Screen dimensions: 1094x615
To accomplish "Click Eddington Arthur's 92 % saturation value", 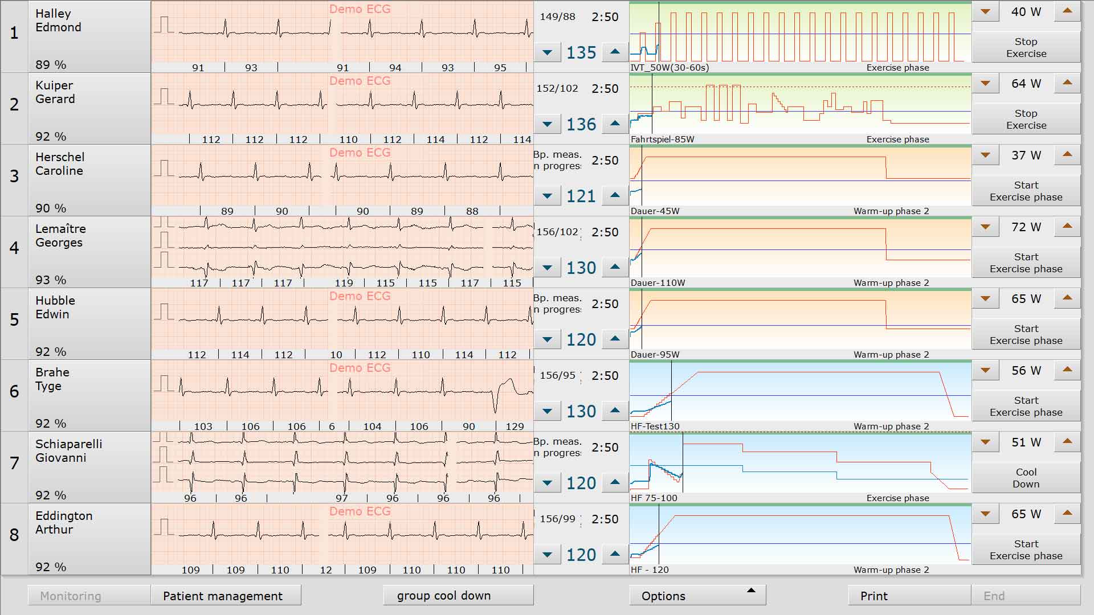I will tap(51, 567).
